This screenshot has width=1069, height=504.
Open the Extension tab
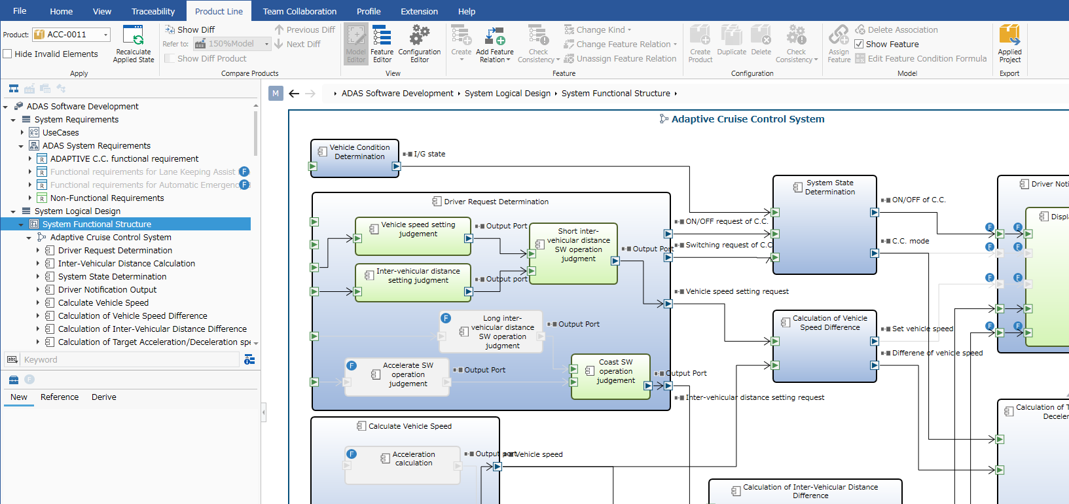pyautogui.click(x=420, y=11)
